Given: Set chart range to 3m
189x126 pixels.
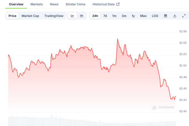Looking at the screenshot, I should click(x=124, y=16).
